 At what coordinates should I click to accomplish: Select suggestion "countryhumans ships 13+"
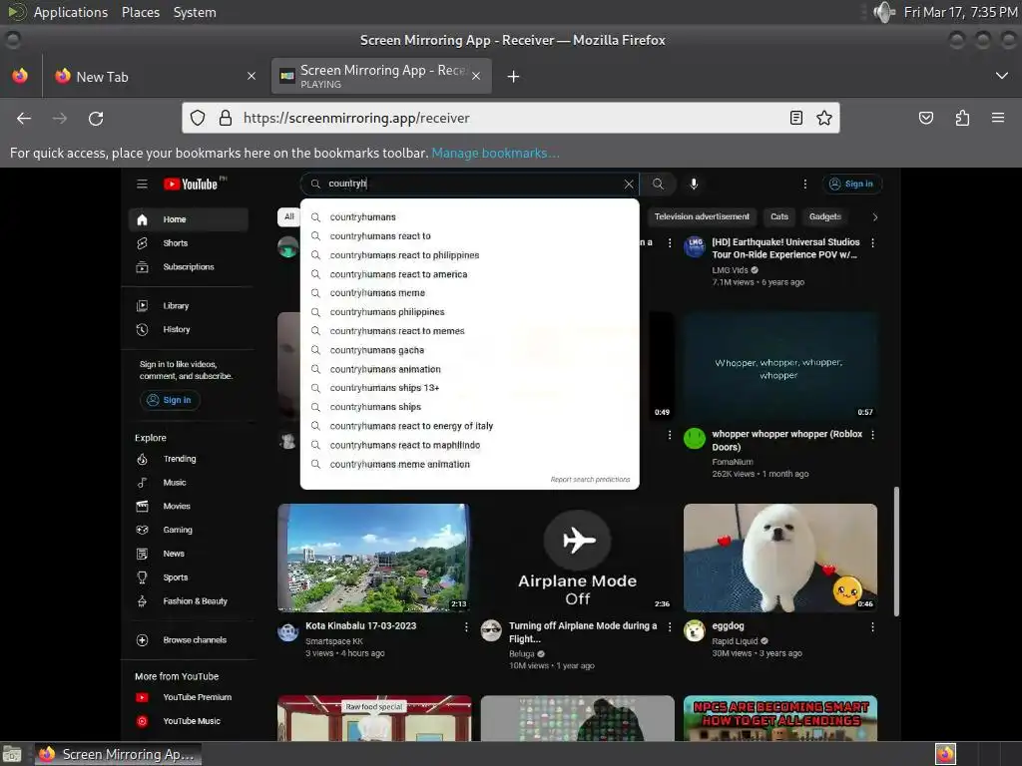click(469, 388)
